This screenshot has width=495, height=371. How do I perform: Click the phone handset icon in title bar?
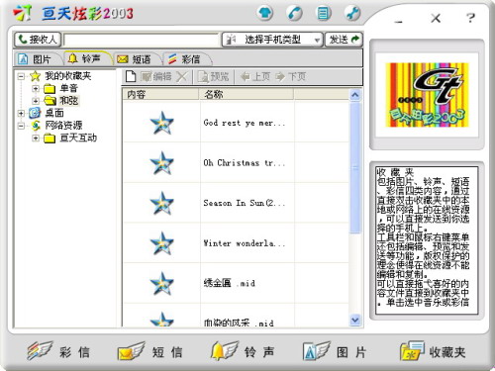click(x=294, y=14)
